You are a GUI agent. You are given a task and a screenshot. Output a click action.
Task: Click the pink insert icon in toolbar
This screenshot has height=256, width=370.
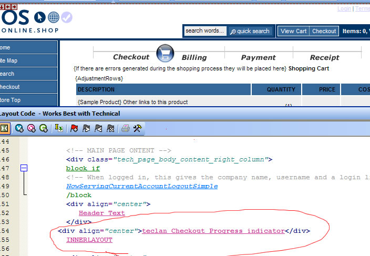(32, 128)
